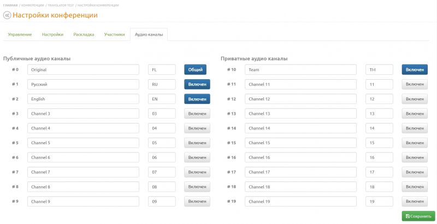Image resolution: width=437 pixels, height=224 pixels.
Task: Focus the Channel 18 name field
Action: (x=301, y=187)
